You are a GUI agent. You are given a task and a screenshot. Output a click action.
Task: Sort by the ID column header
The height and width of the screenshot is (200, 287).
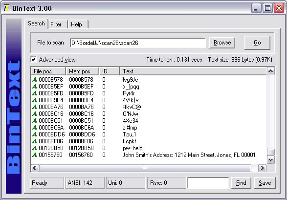coord(109,71)
